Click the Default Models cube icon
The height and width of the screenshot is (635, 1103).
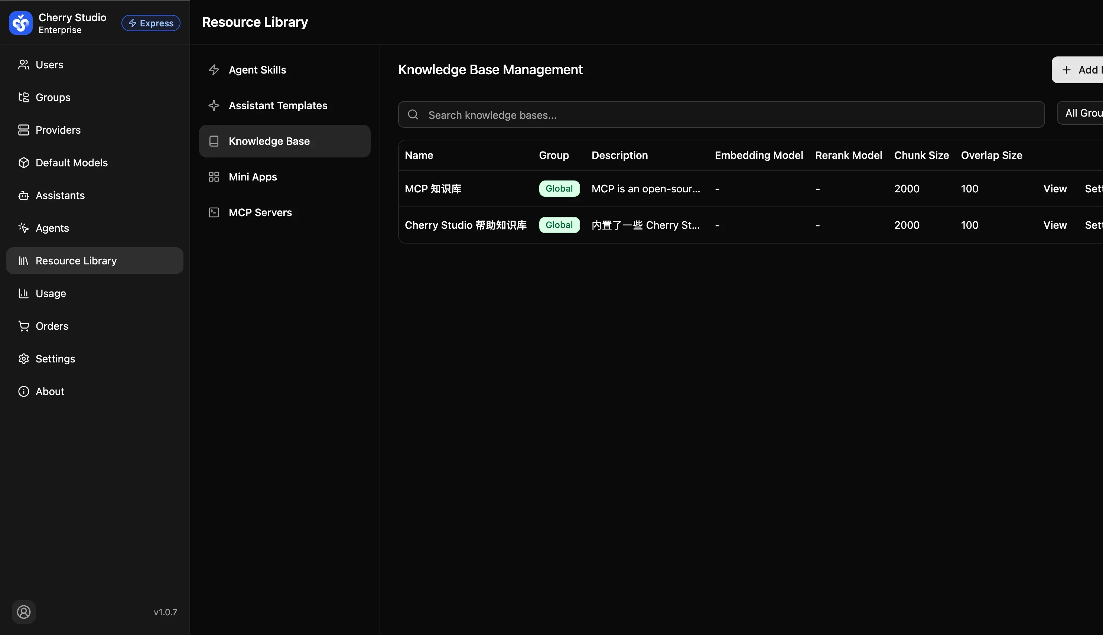(23, 163)
